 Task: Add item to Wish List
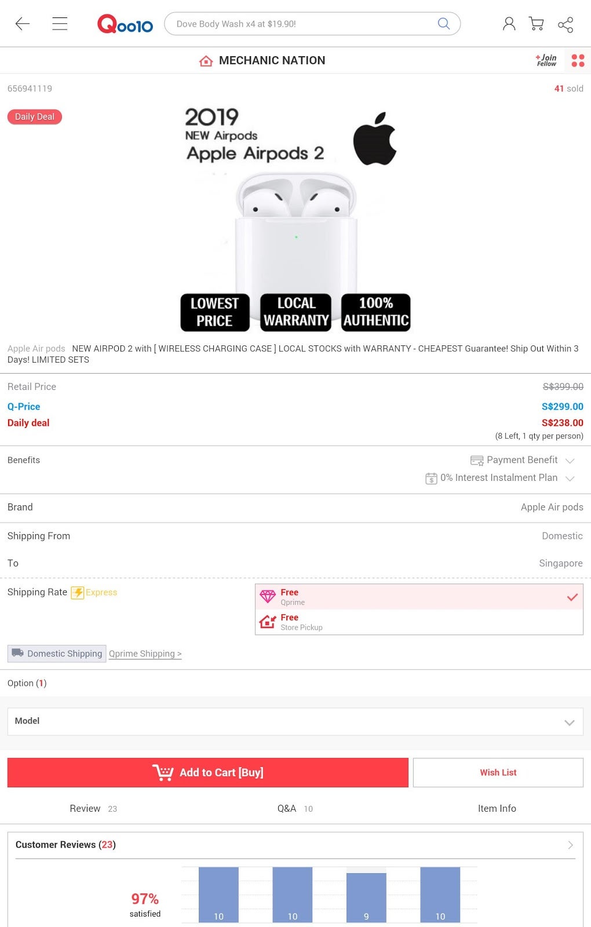pyautogui.click(x=498, y=772)
